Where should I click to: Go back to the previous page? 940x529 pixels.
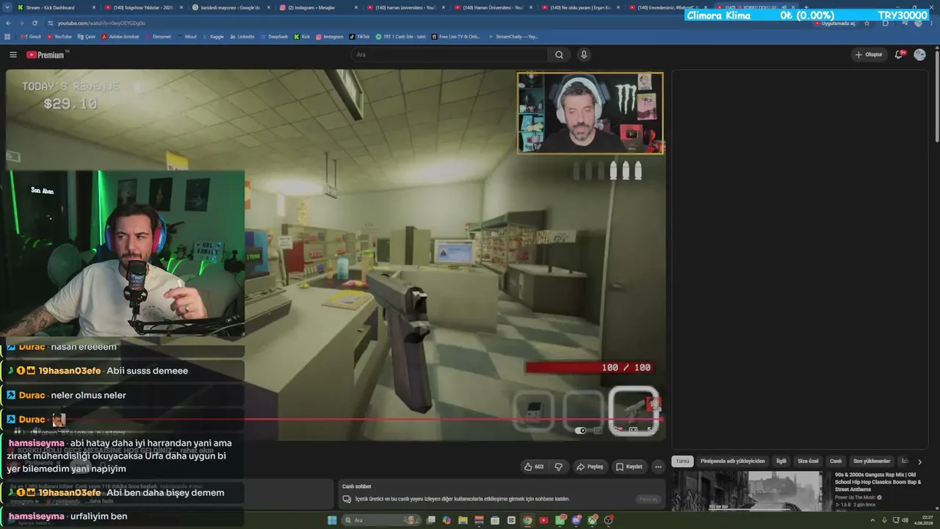coord(8,23)
